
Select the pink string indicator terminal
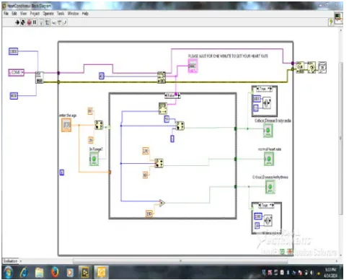coord(193,66)
